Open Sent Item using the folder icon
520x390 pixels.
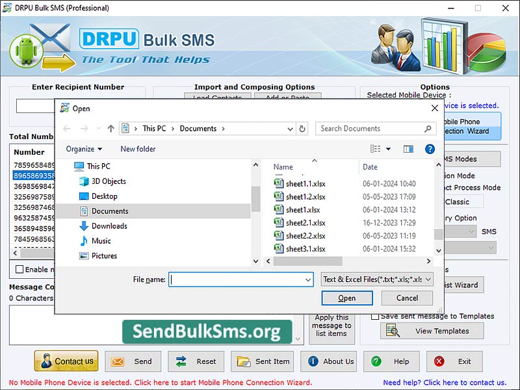coord(243,361)
